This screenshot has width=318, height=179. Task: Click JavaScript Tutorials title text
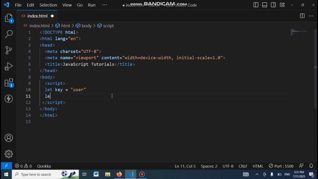(88, 64)
